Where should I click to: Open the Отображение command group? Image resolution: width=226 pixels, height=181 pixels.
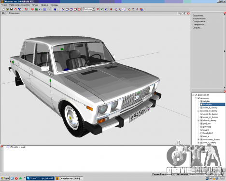(199, 21)
